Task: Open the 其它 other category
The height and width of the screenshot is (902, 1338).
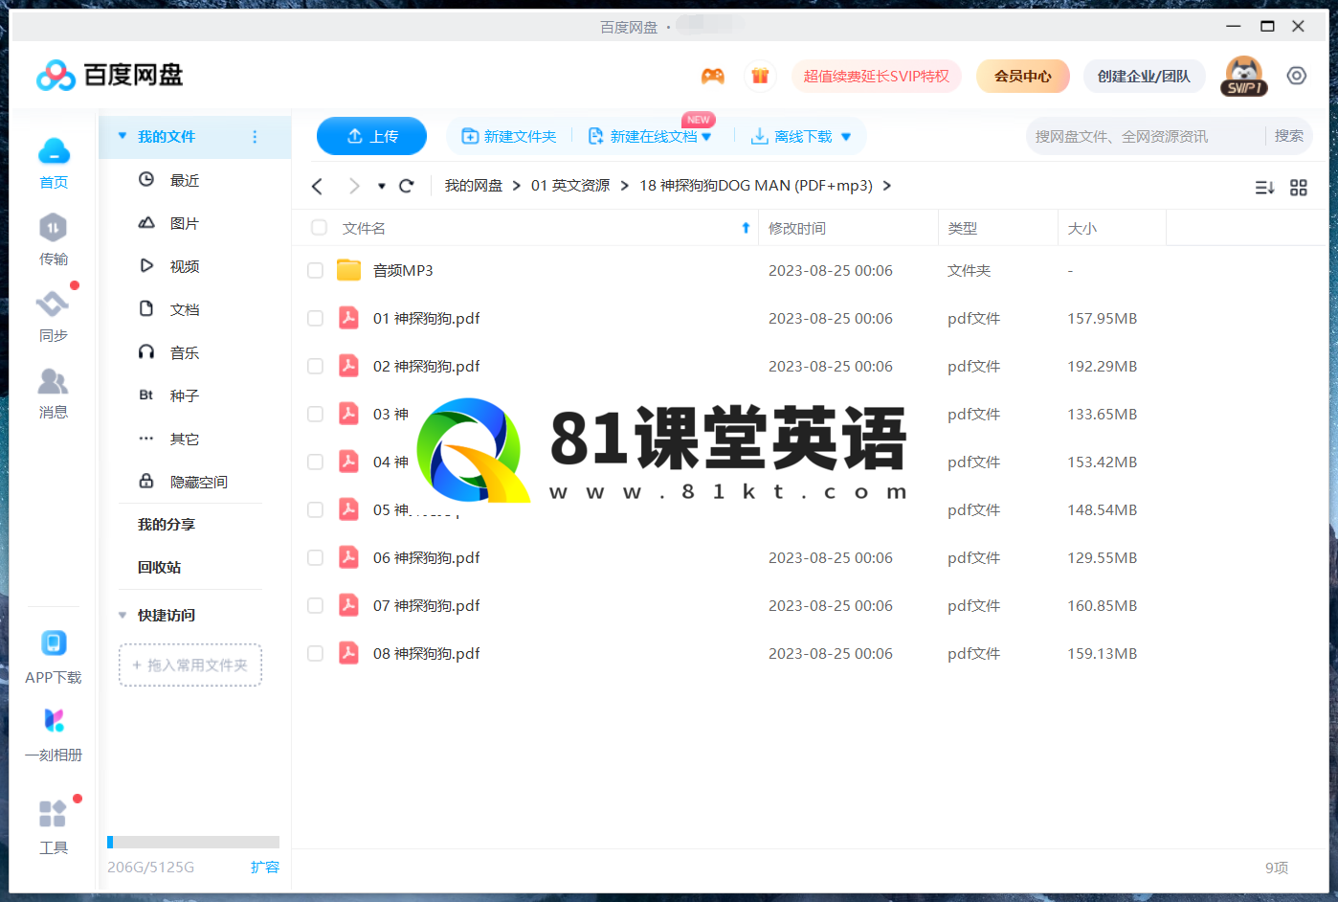Action: (185, 439)
